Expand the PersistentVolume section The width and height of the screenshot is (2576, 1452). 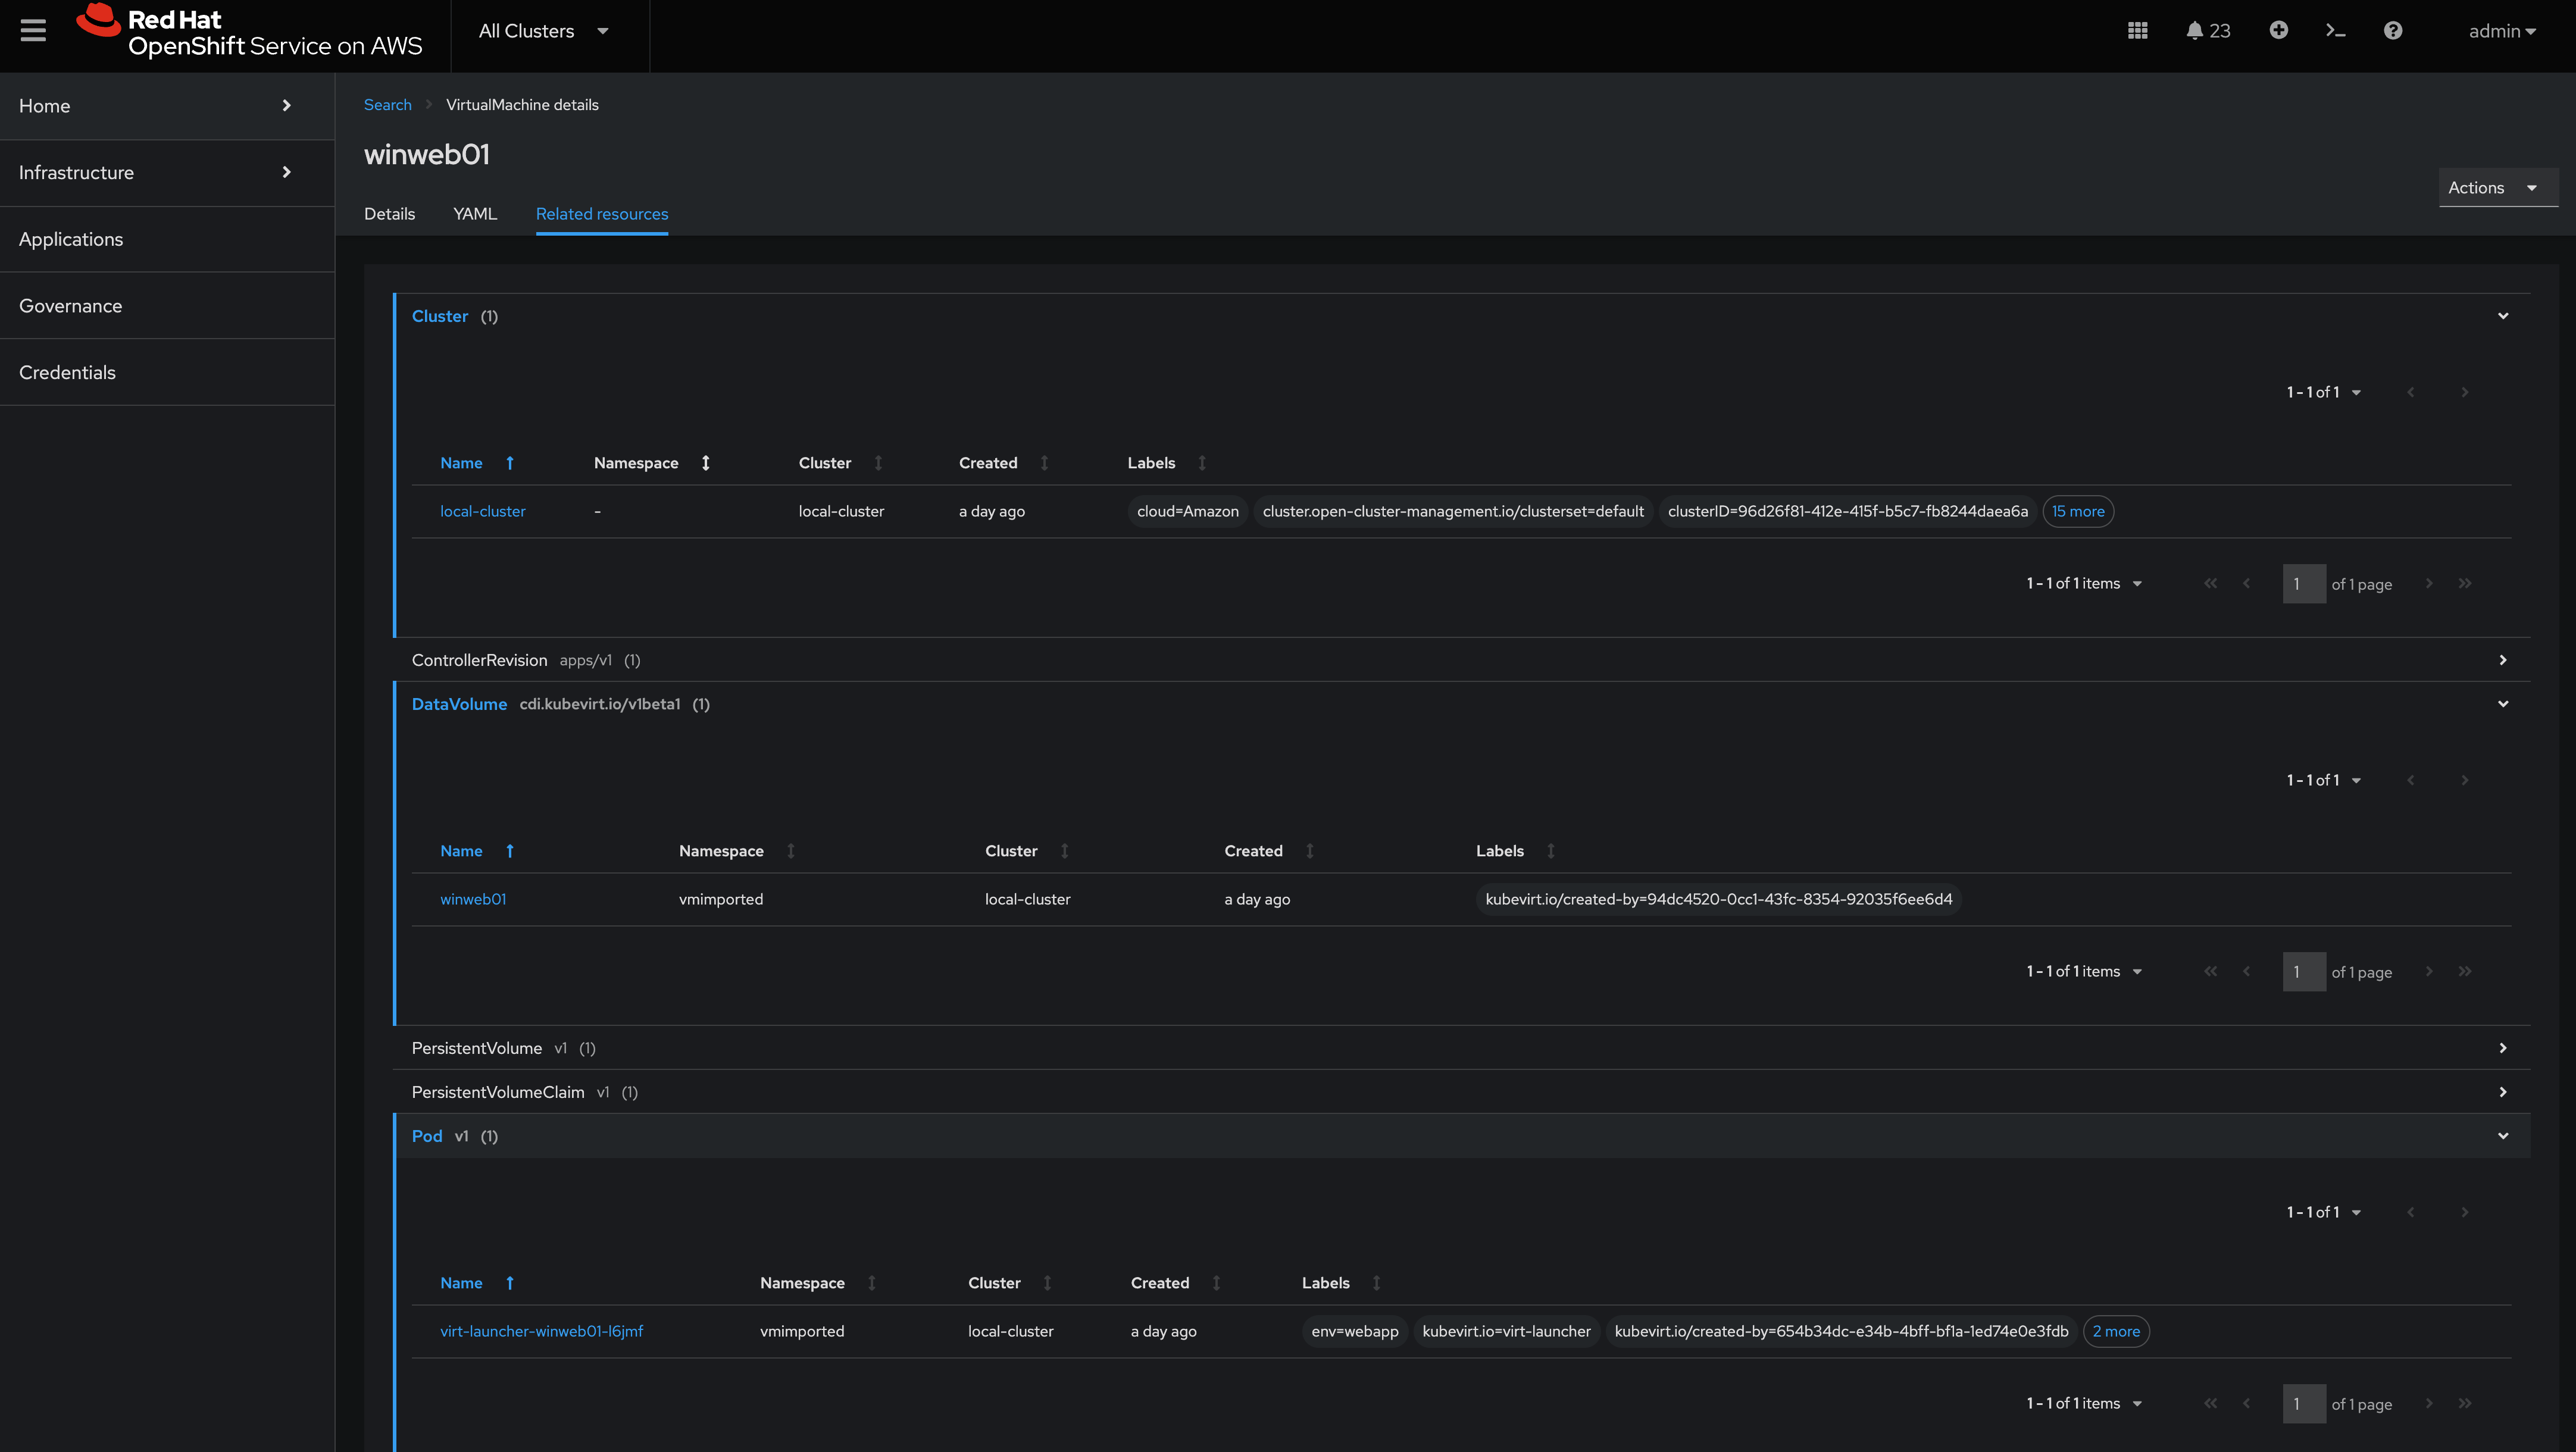click(2503, 1048)
